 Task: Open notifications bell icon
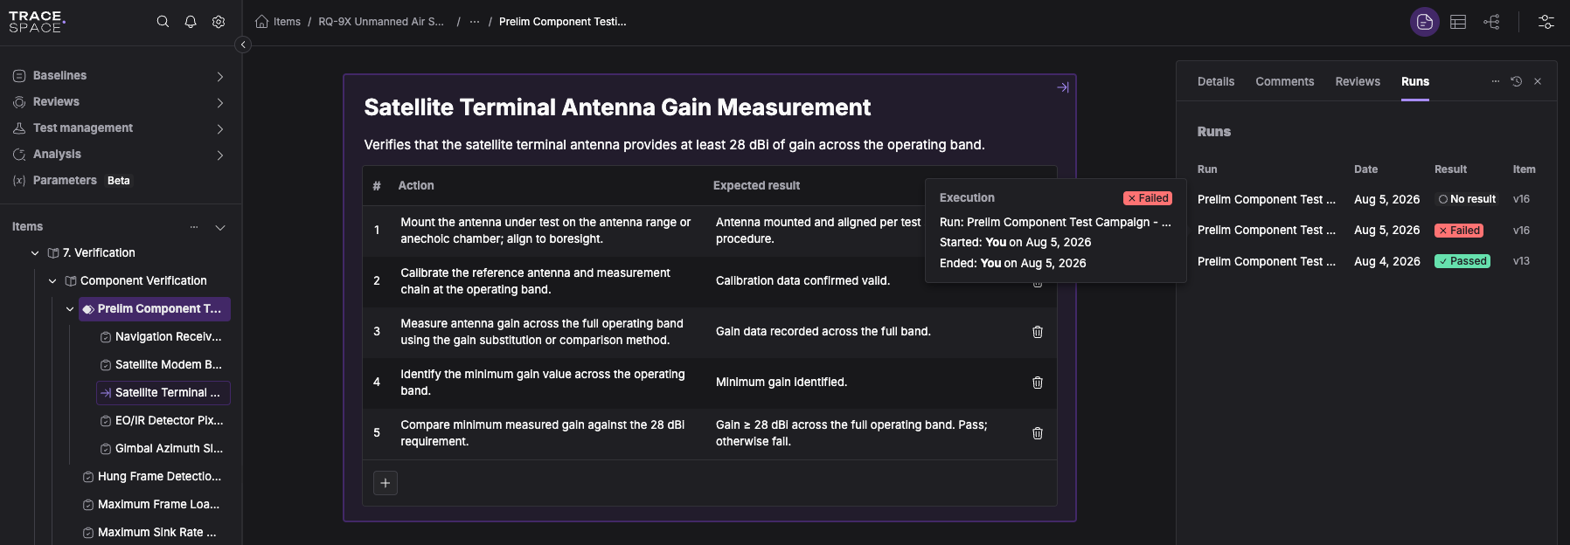coord(191,22)
